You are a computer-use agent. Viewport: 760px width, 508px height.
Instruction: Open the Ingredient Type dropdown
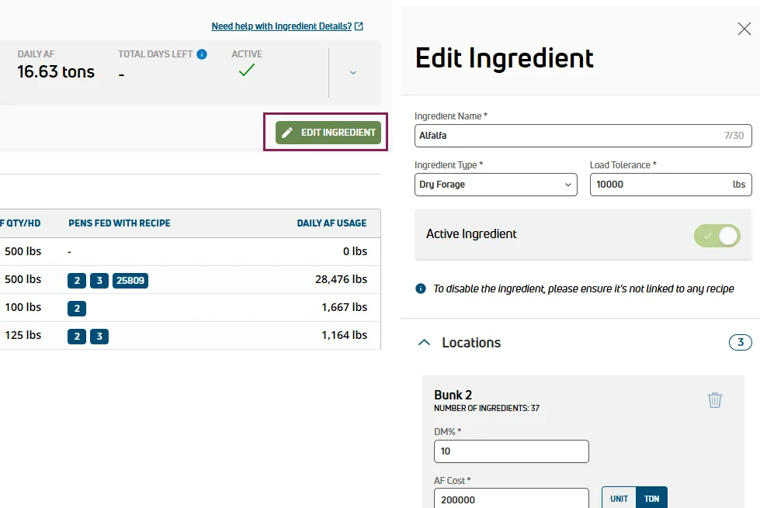point(496,185)
